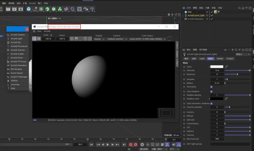Screen dimensions: 254x151
Task: Click the Exposure slider
Action: (237, 74)
